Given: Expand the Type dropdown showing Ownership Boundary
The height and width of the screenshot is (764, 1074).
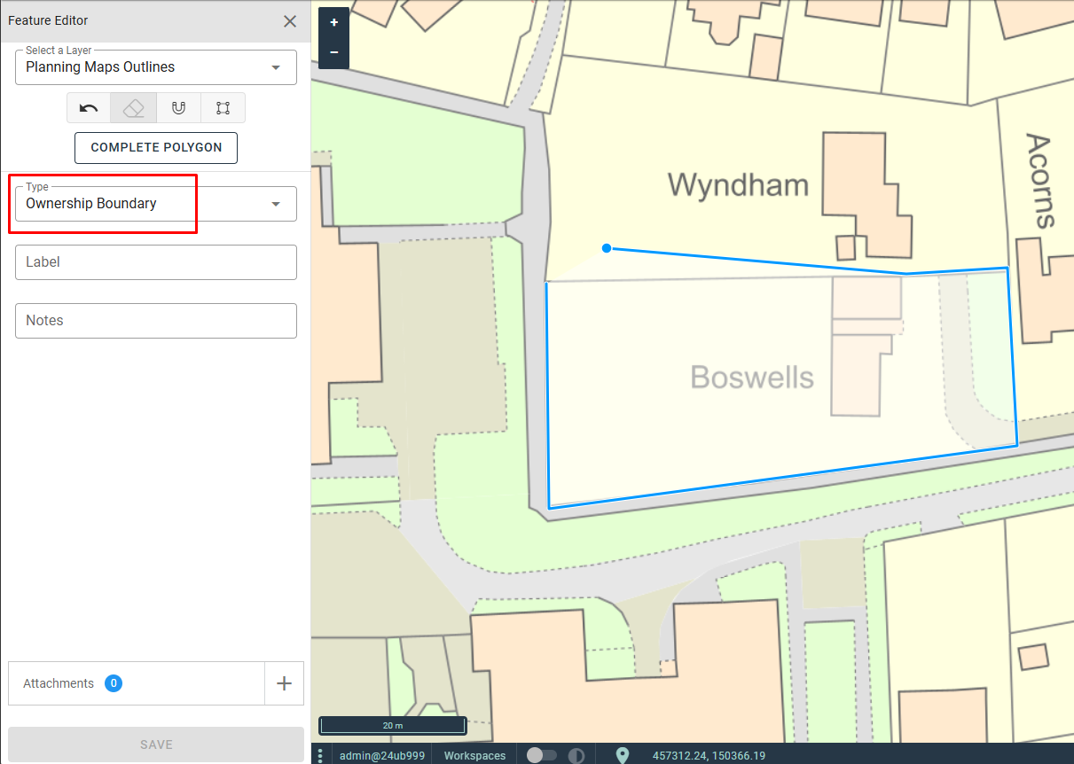Looking at the screenshot, I should pyautogui.click(x=156, y=204).
